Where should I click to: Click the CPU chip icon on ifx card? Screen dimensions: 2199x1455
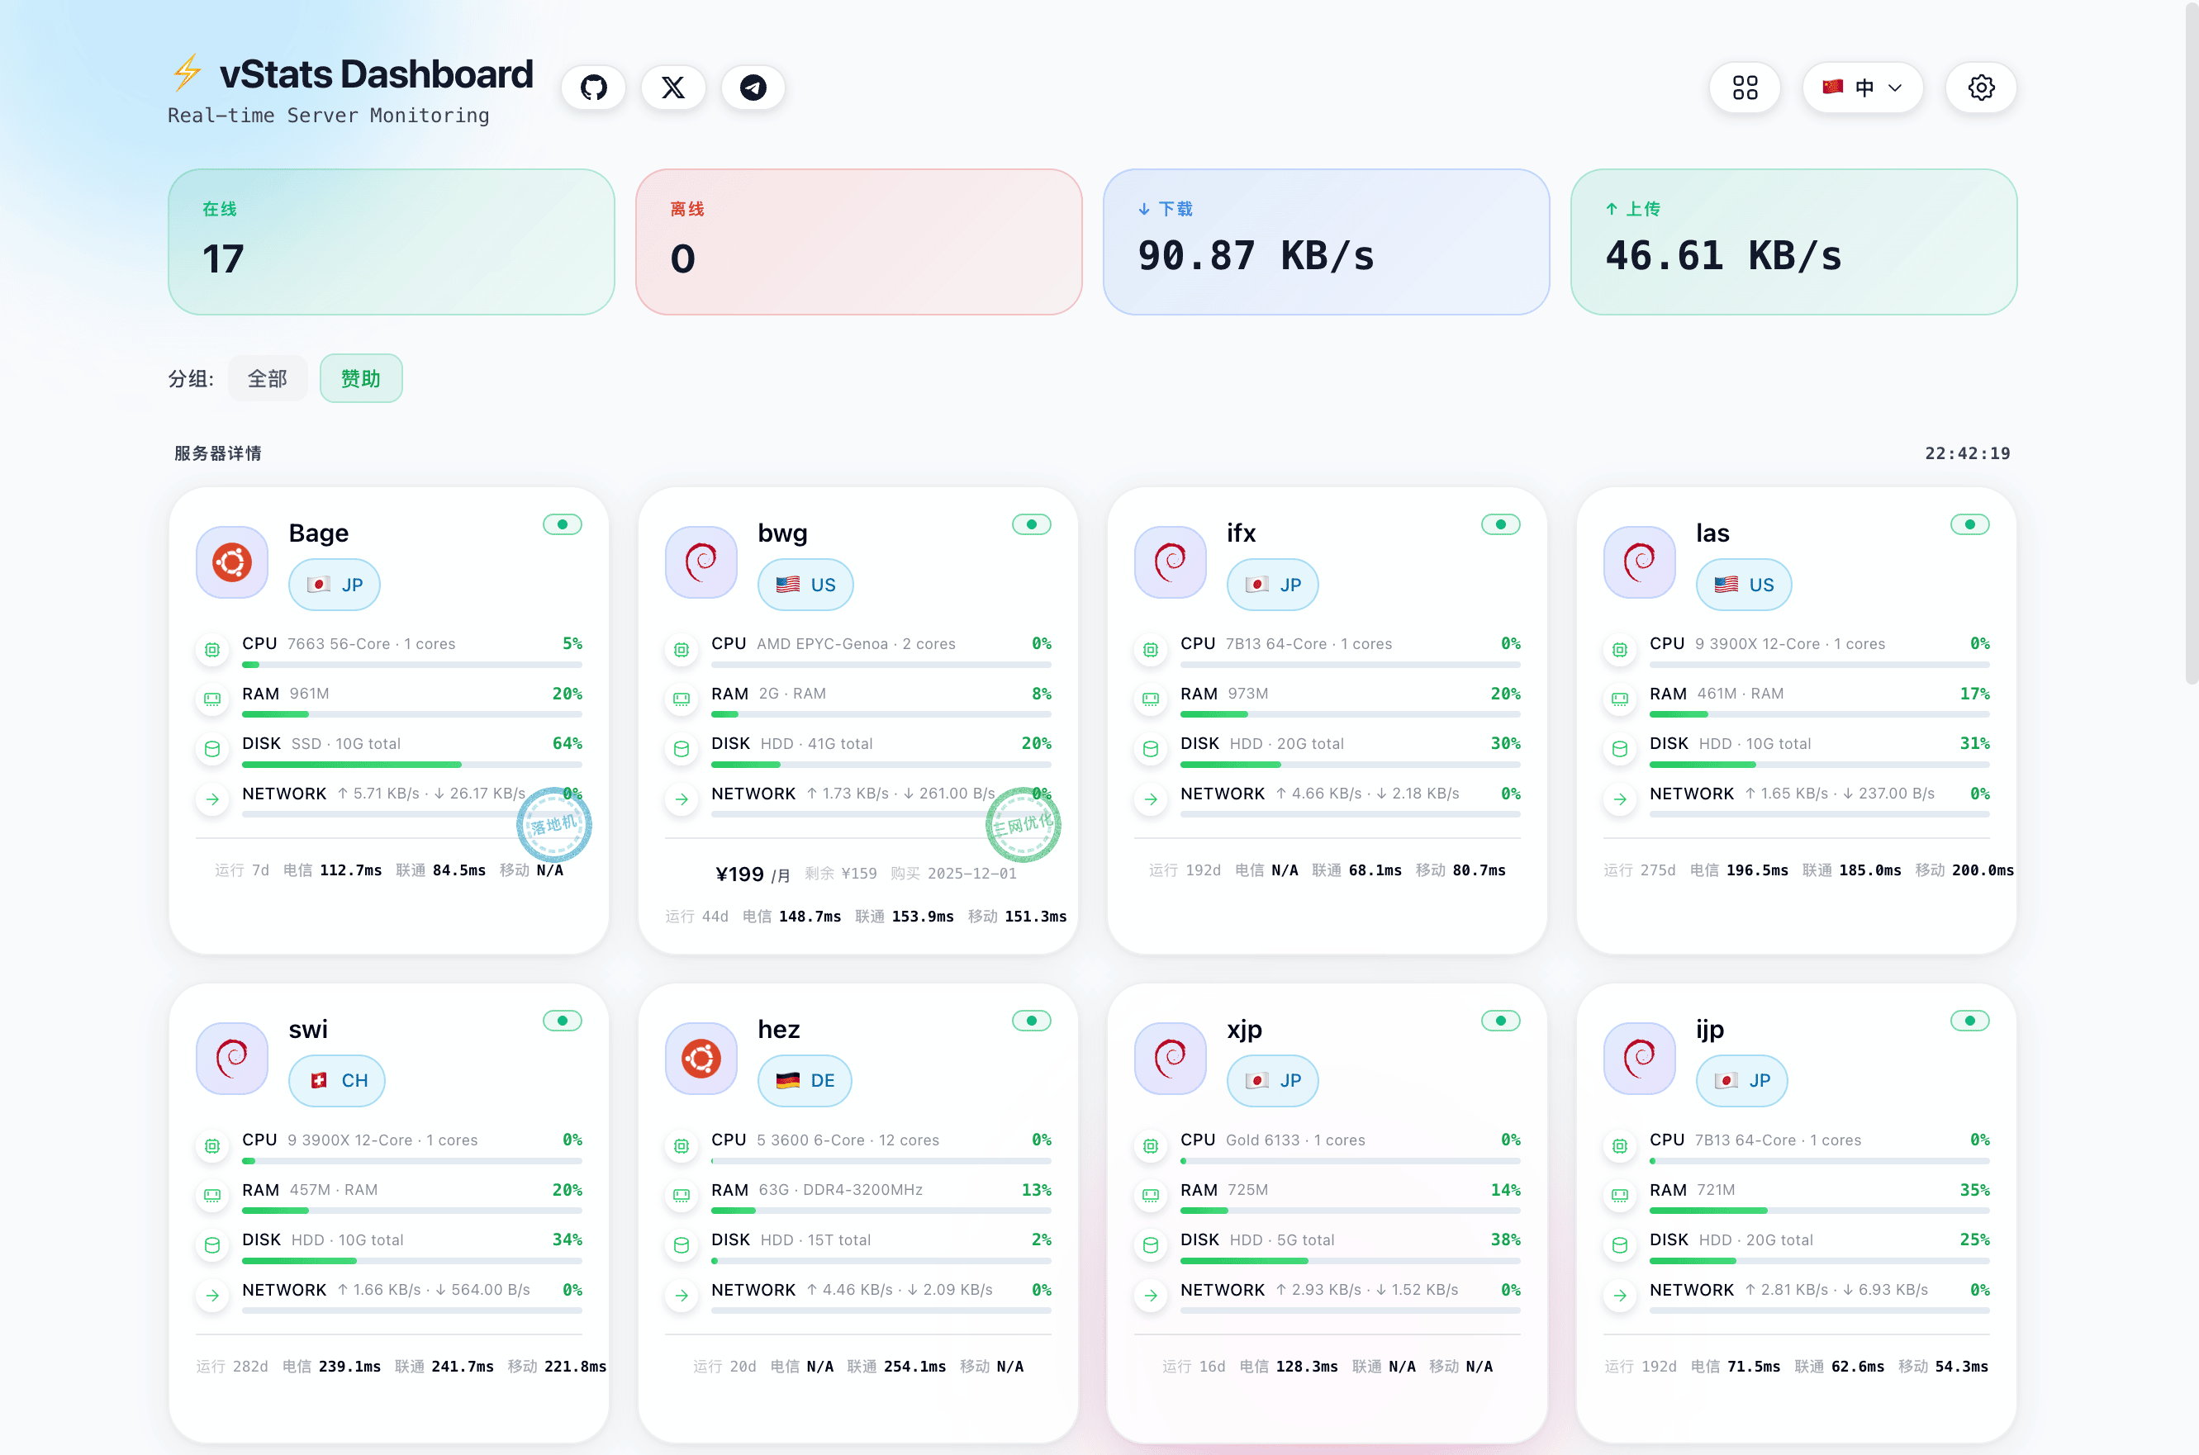click(1150, 650)
